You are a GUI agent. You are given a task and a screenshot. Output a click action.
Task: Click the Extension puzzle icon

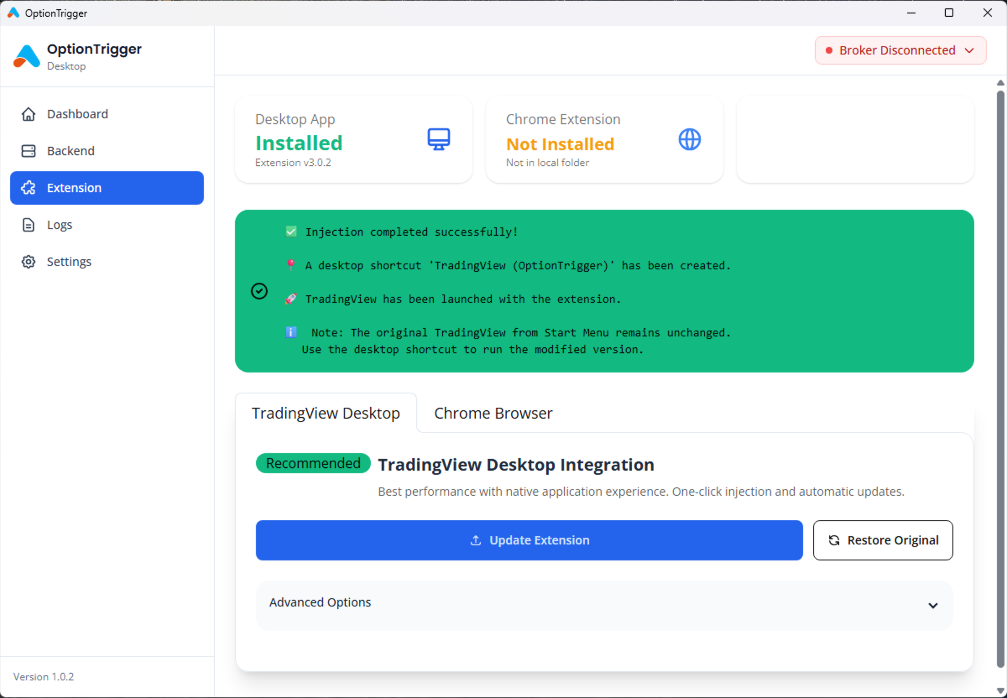(x=29, y=188)
